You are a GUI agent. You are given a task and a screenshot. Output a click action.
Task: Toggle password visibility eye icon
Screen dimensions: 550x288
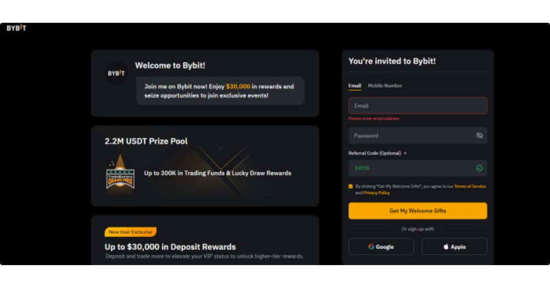(x=479, y=136)
